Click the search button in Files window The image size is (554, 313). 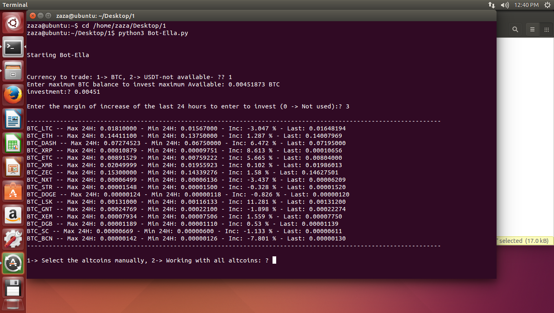tap(515, 29)
